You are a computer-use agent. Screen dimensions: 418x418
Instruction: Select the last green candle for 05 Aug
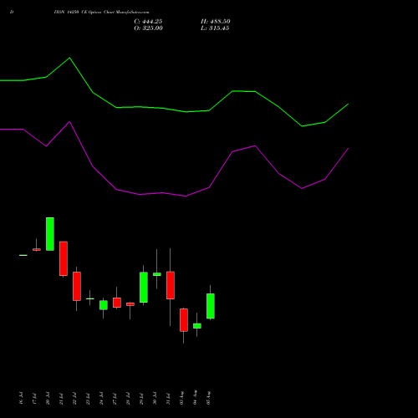pos(211,306)
